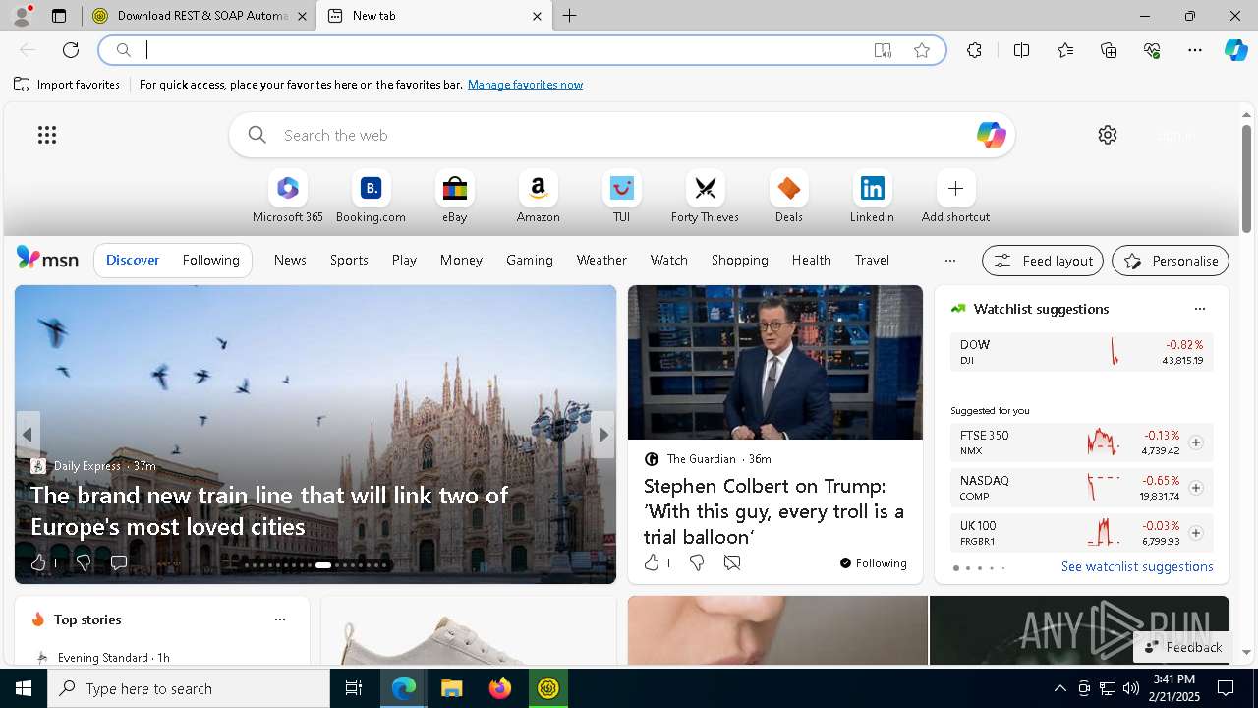Add NASDAQ to watchlist
1258x708 pixels.
(x=1195, y=488)
